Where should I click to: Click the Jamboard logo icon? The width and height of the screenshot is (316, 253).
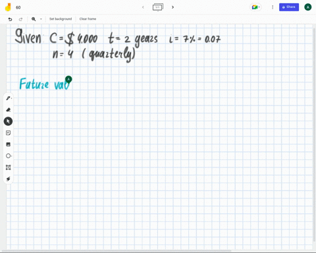pos(8,7)
